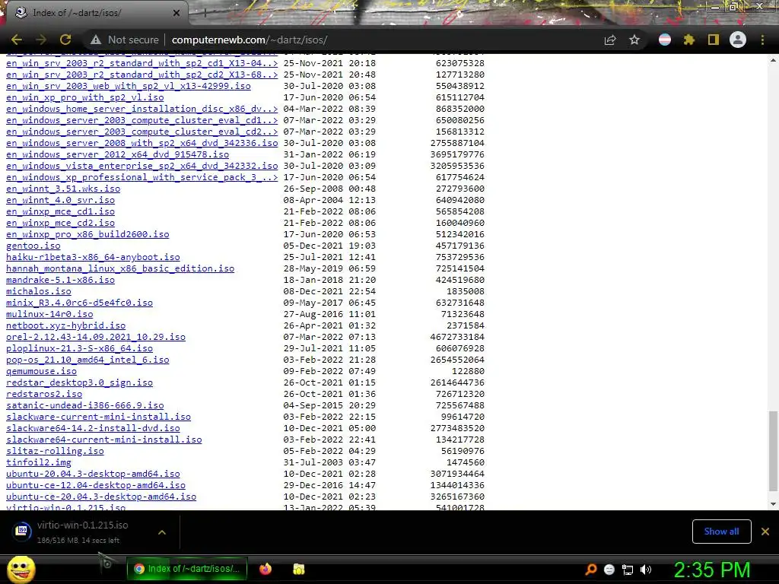Image resolution: width=779 pixels, height=584 pixels.
Task: Click the tinfoil2.img link
Action: tap(39, 463)
